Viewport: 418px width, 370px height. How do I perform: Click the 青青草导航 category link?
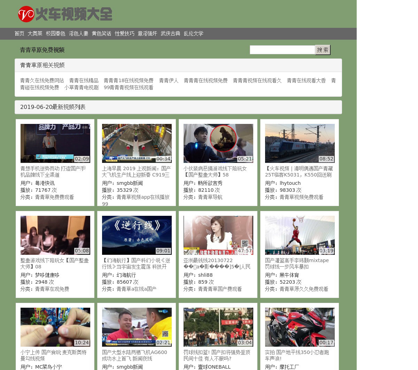click(x=210, y=197)
